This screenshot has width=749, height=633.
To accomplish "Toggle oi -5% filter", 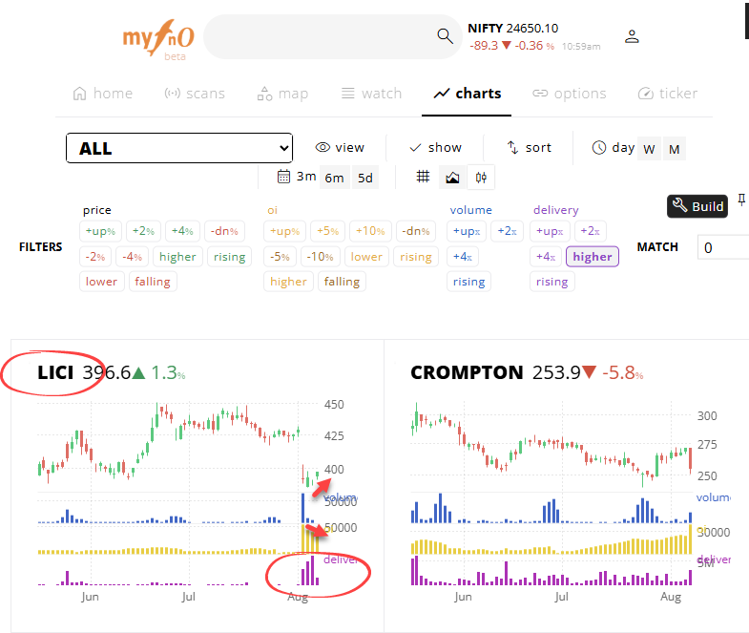I will pyautogui.click(x=280, y=257).
